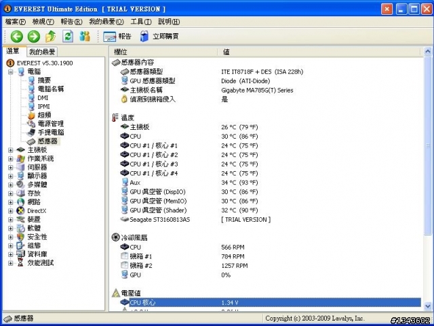Click the Up level arrow toolbar icon
Screen dimensions: 434x326
click(x=51, y=37)
